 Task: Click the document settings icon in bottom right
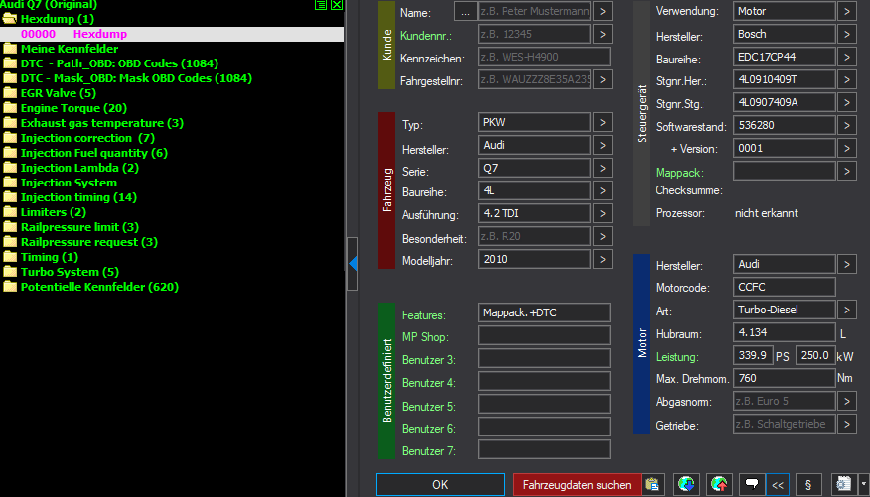point(842,485)
